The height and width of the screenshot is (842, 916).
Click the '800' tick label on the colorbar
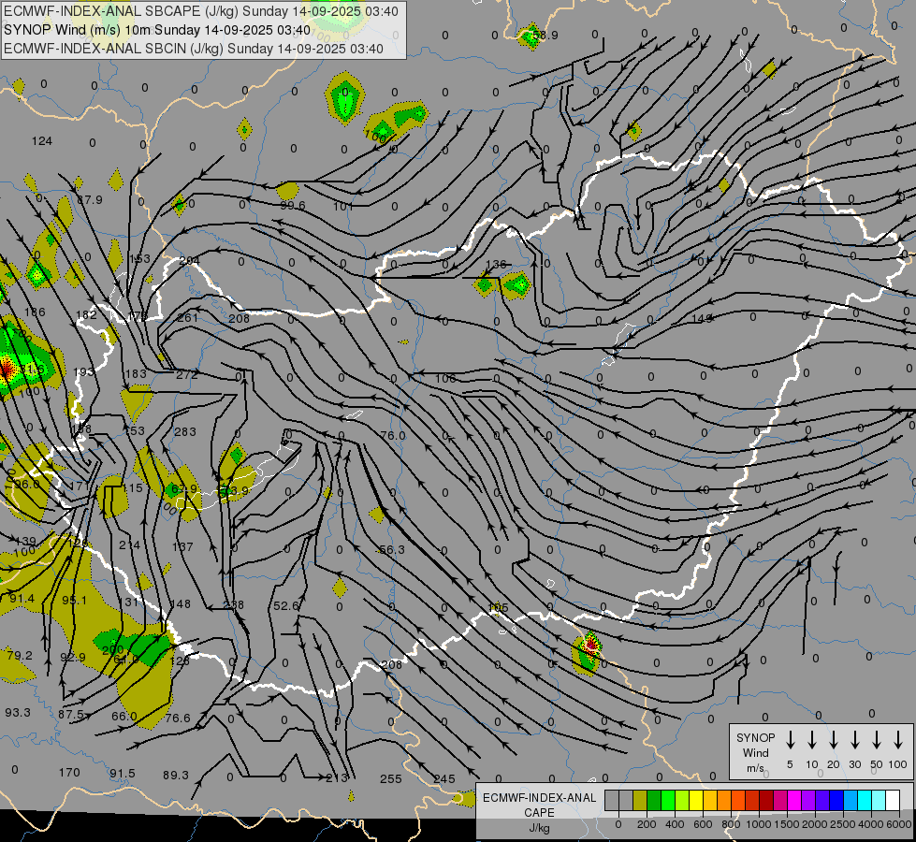[731, 824]
